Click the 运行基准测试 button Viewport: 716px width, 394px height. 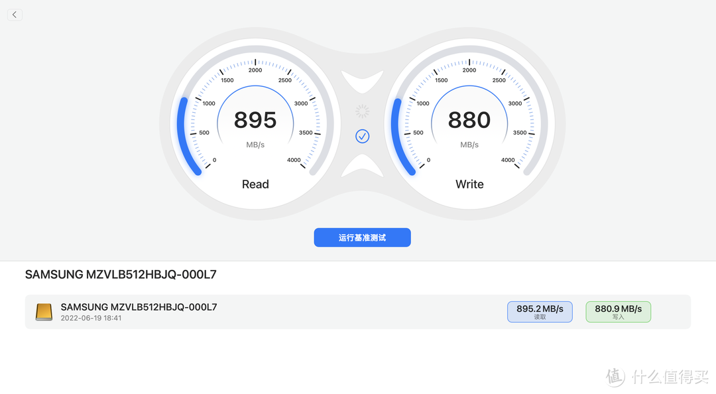tap(362, 237)
